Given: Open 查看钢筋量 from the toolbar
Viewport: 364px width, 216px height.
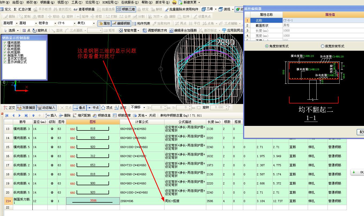Looking at the screenshot, I should [84, 9].
